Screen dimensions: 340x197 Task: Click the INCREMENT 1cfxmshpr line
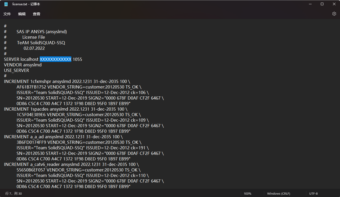click(x=67, y=81)
